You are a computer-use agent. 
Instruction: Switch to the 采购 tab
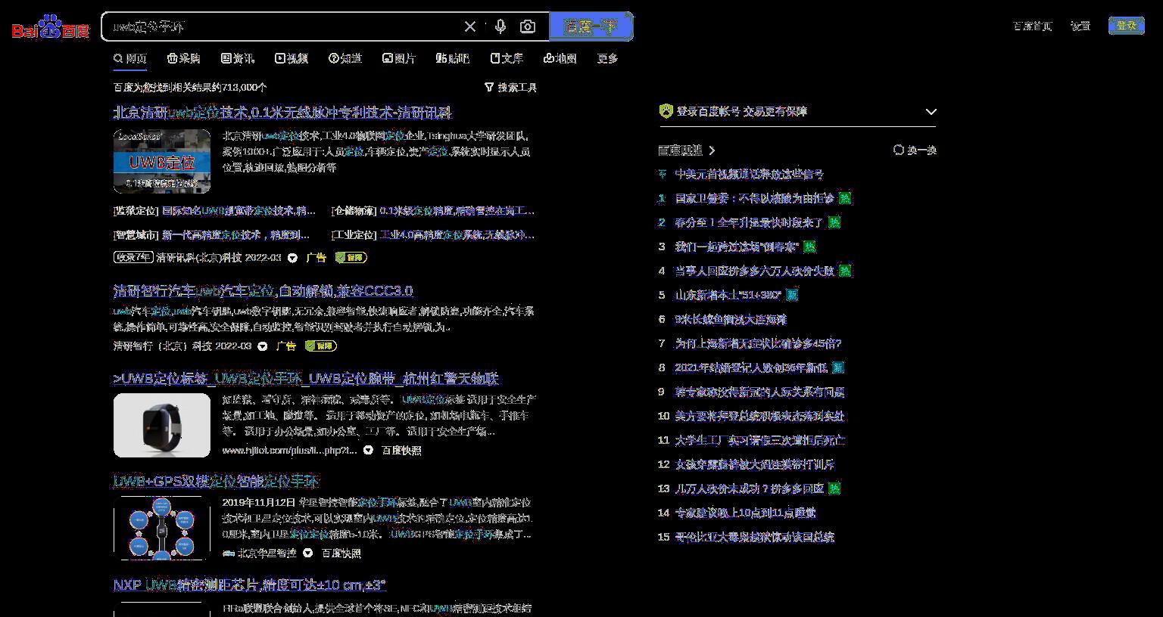click(x=183, y=58)
